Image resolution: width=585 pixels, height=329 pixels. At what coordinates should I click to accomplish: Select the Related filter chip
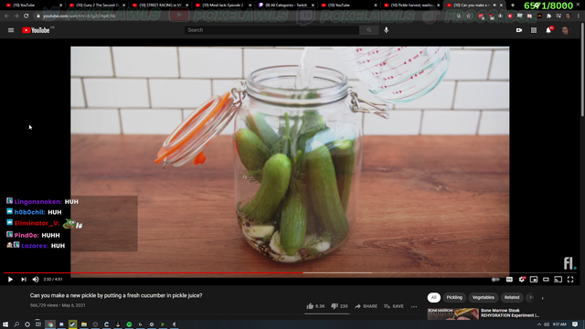tap(512, 297)
